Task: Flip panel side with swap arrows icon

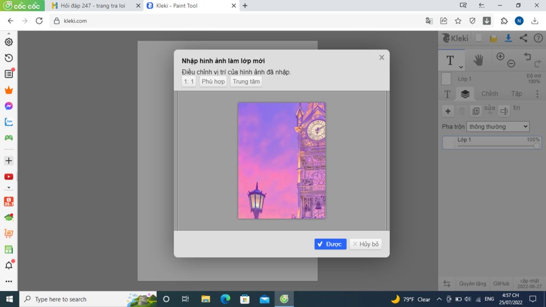Action: click(x=447, y=284)
